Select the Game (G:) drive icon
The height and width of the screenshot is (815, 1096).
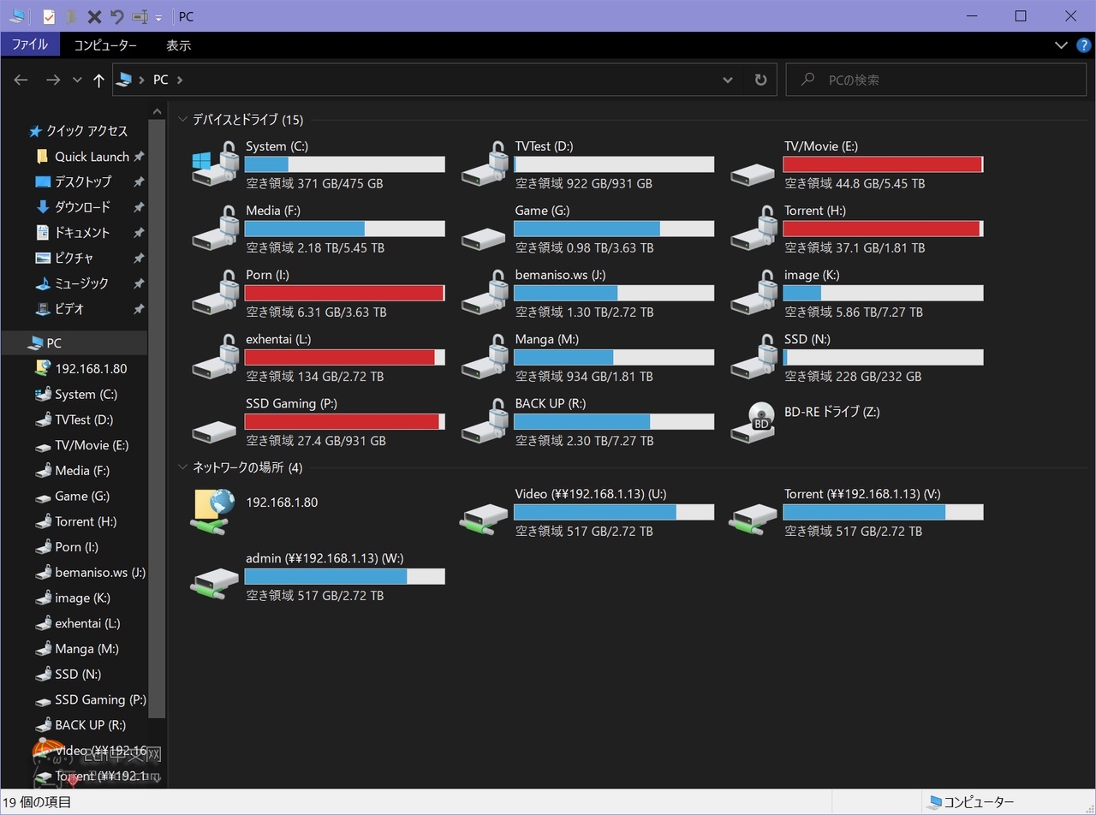[x=484, y=238]
